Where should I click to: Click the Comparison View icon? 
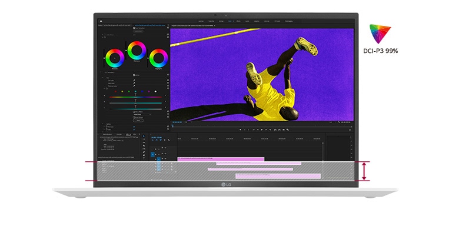tap(287, 129)
